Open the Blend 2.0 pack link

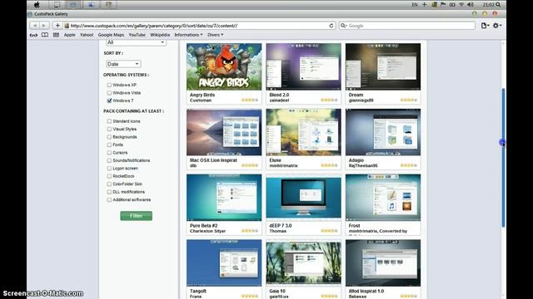click(x=279, y=95)
